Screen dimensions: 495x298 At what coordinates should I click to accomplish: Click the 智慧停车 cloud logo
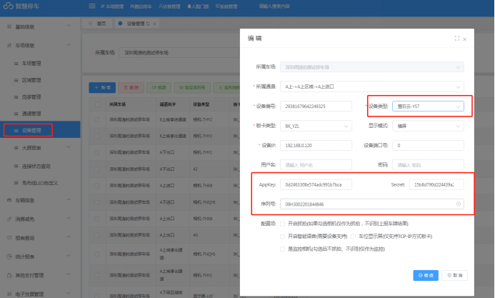(8, 6)
